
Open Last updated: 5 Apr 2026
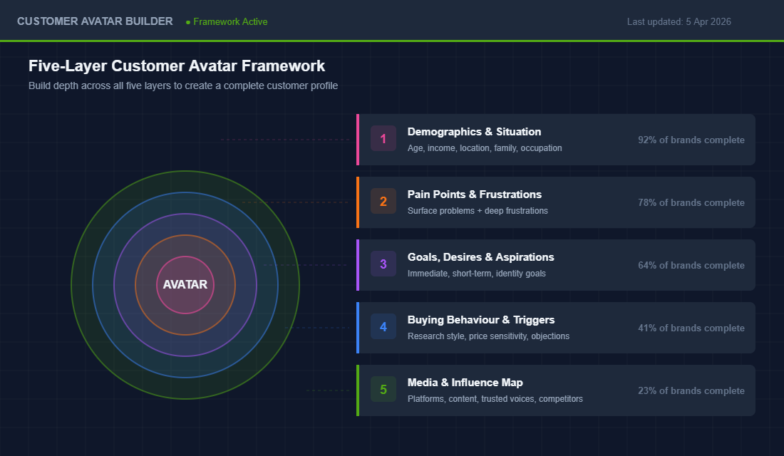point(679,21)
